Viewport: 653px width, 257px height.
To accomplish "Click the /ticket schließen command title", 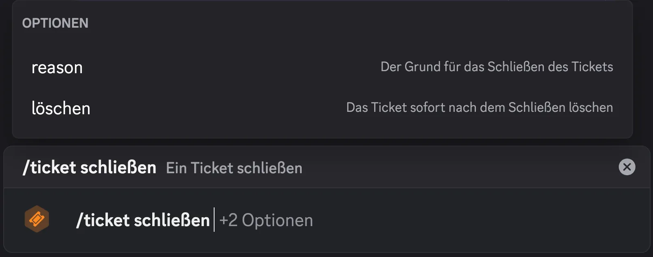I will click(90, 167).
